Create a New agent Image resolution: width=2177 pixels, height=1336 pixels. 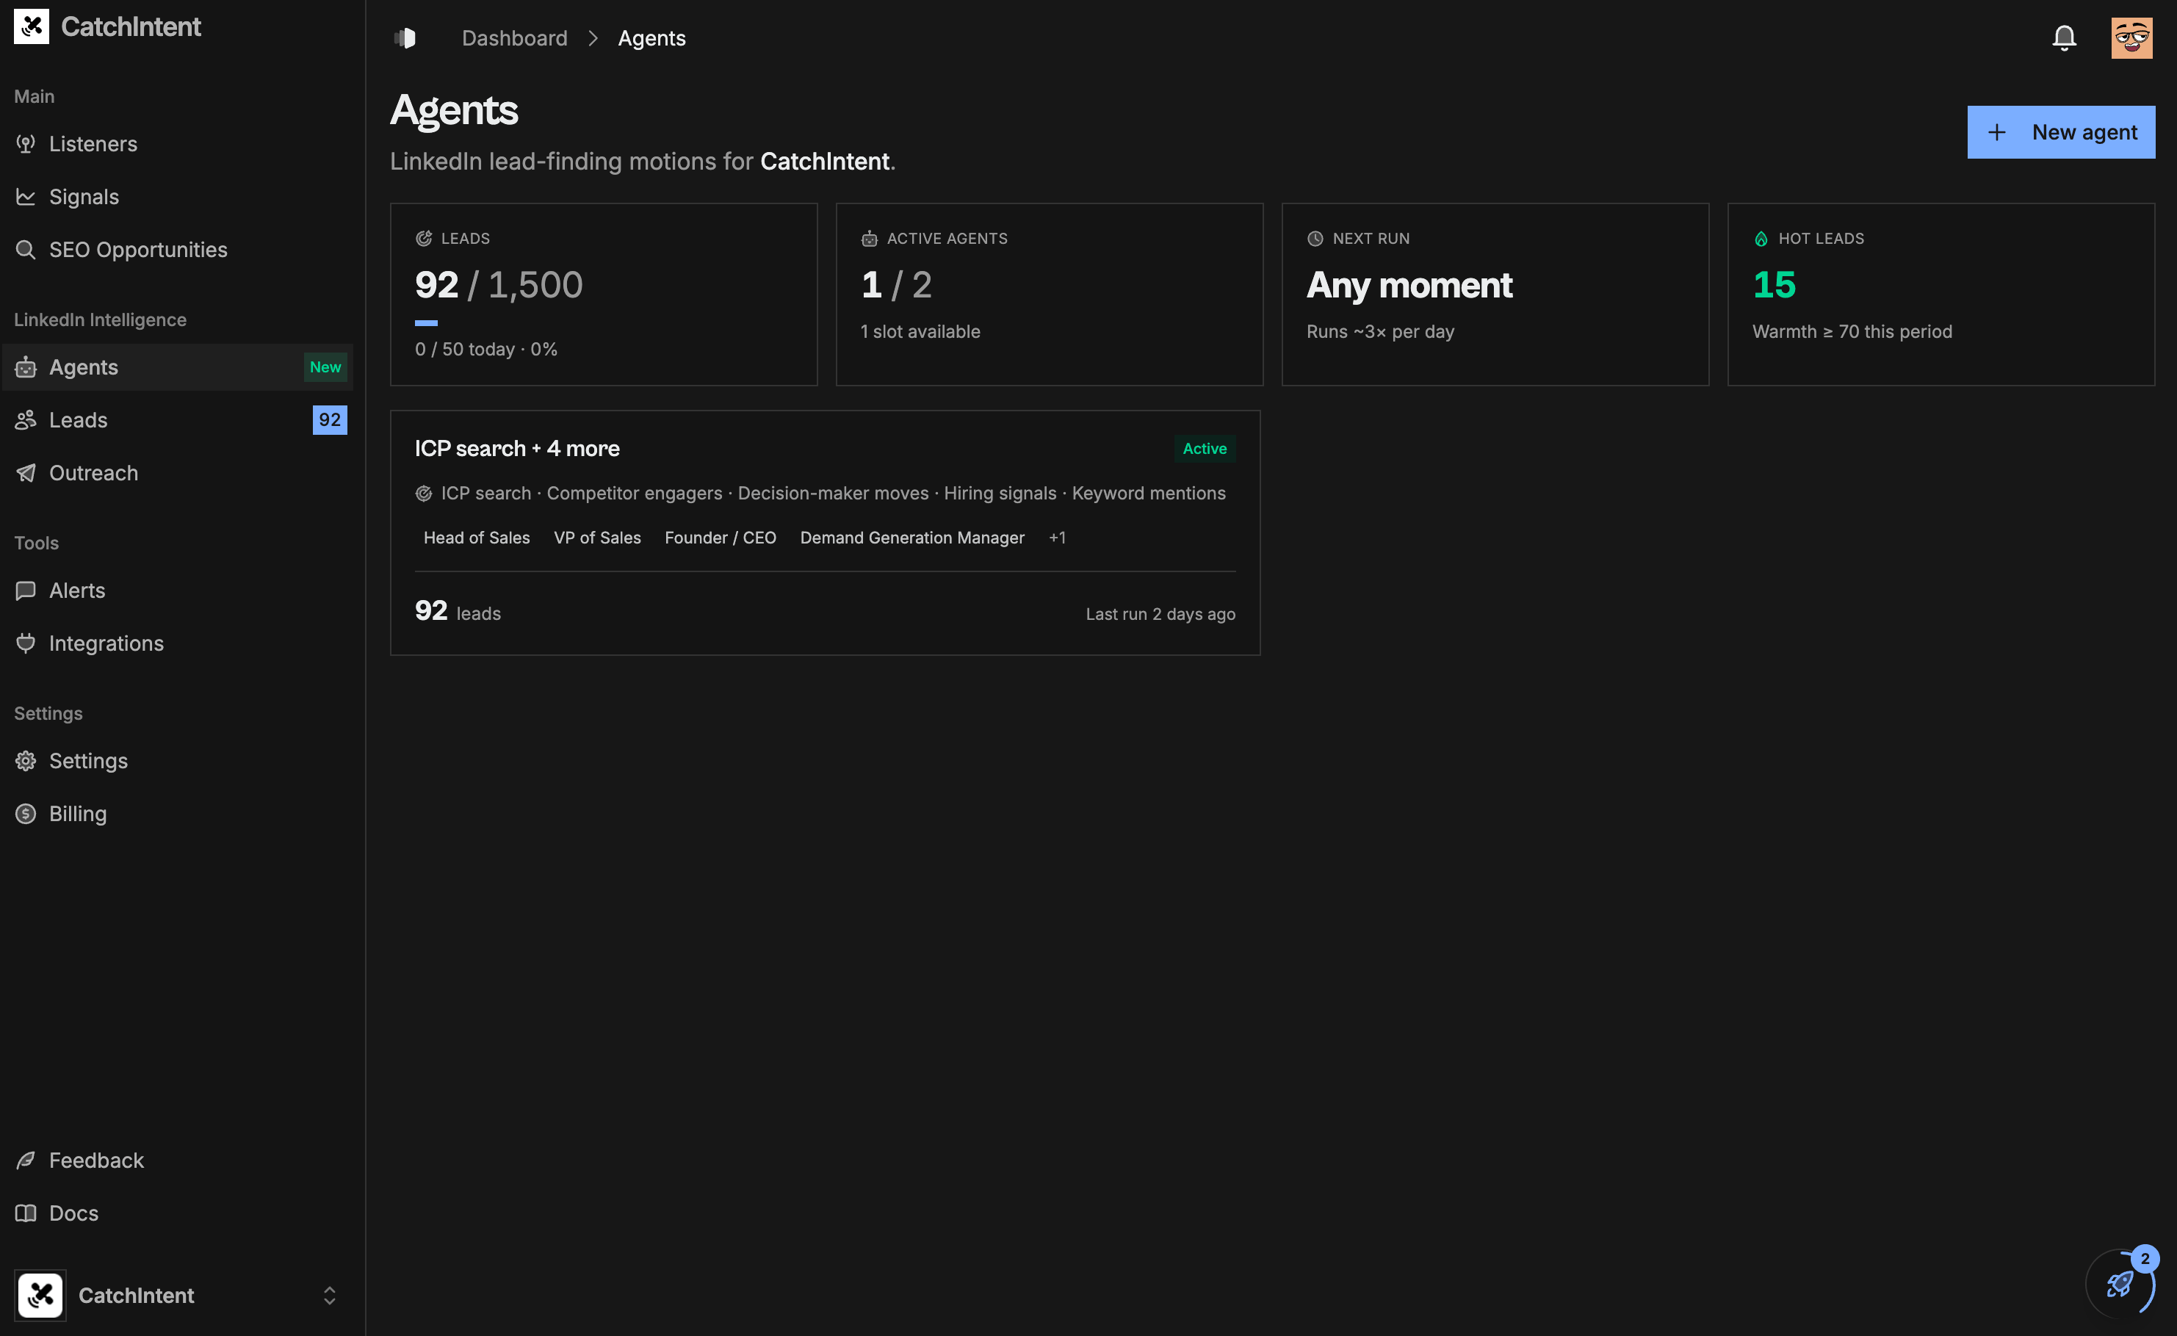tap(2061, 131)
